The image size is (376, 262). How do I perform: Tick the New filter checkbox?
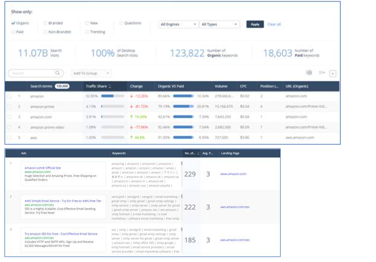pos(87,23)
